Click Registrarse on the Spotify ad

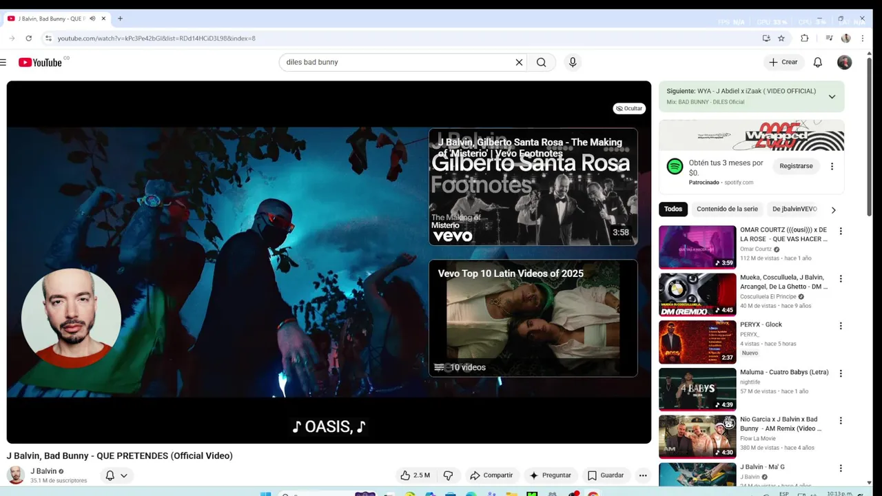pyautogui.click(x=796, y=166)
